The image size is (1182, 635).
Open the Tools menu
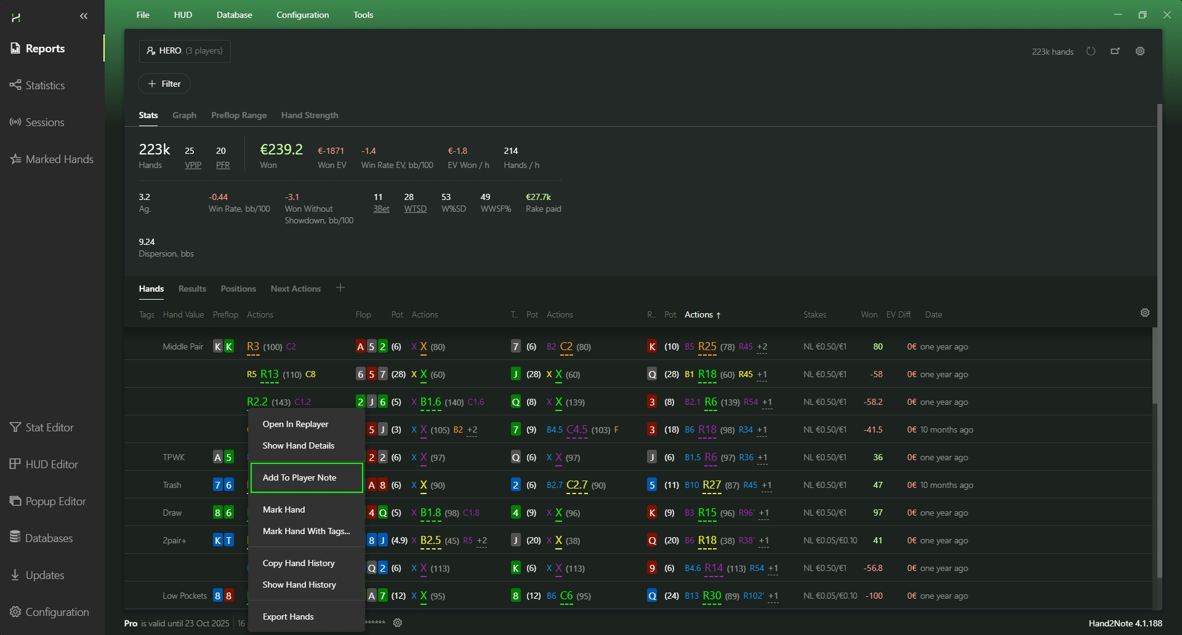(x=363, y=15)
